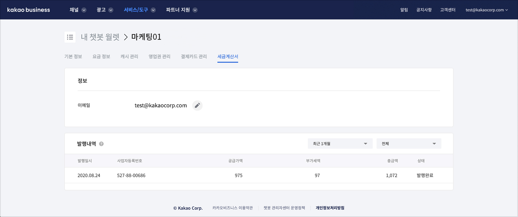Open 알림 notifications in the header
Viewport: 518px width, 217px height.
click(x=404, y=10)
